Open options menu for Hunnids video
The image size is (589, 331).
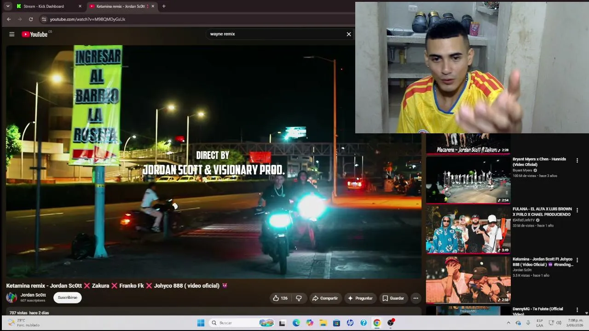(577, 160)
